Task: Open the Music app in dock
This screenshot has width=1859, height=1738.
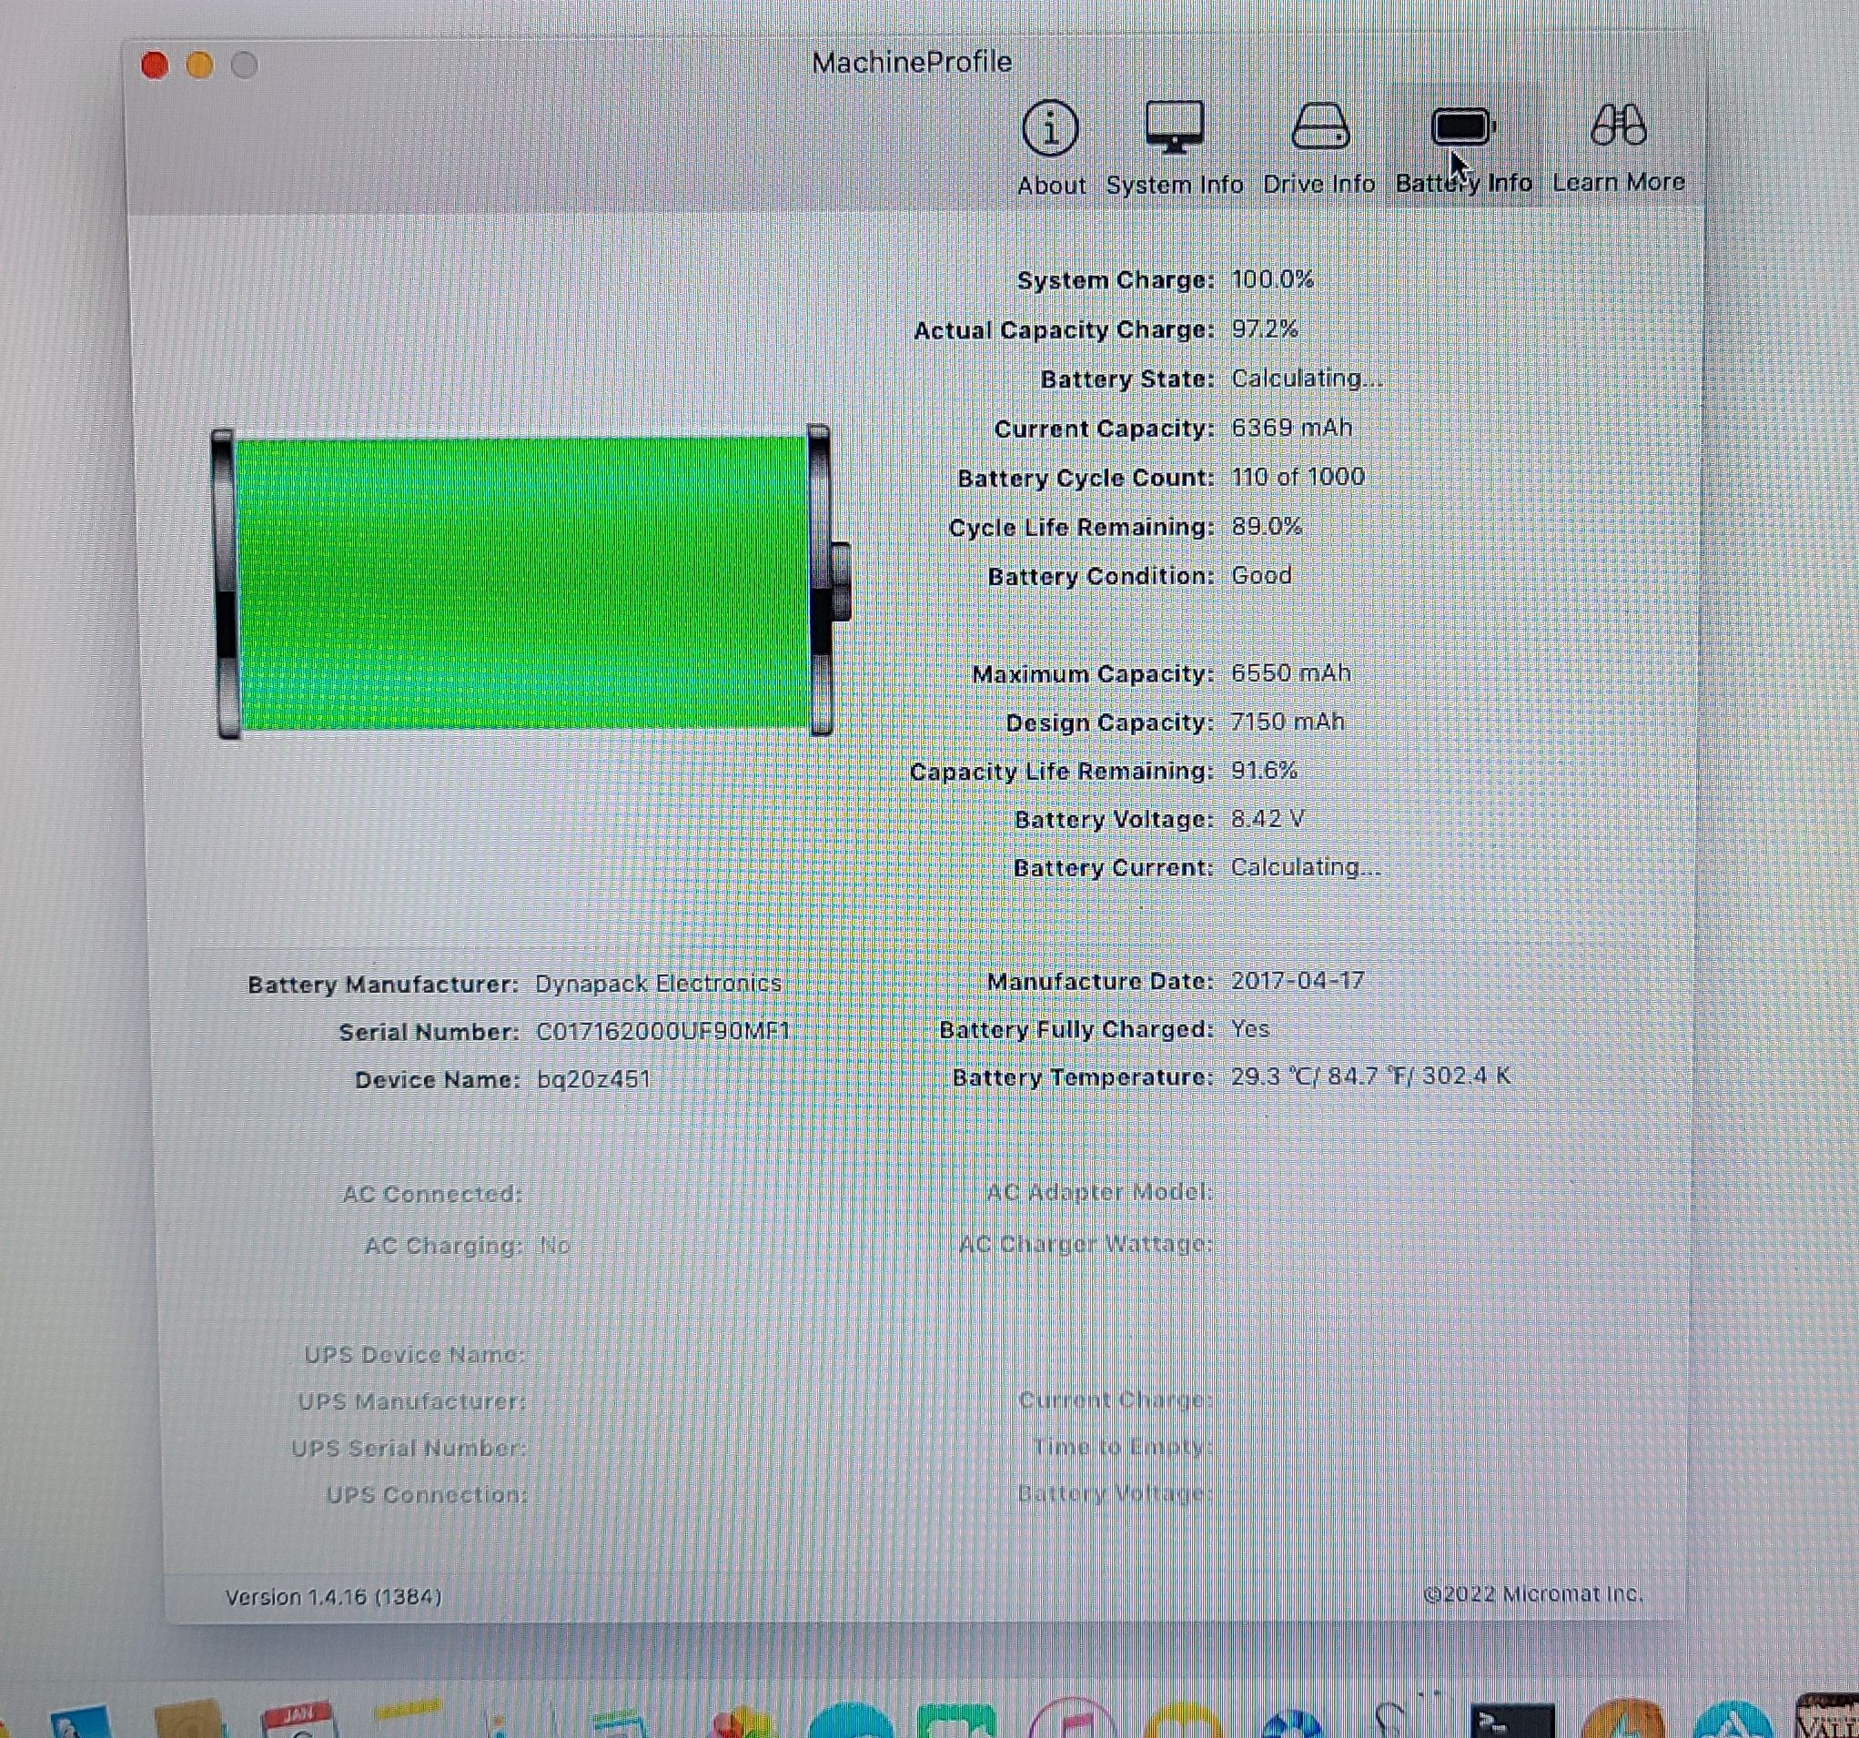Action: [1073, 1723]
